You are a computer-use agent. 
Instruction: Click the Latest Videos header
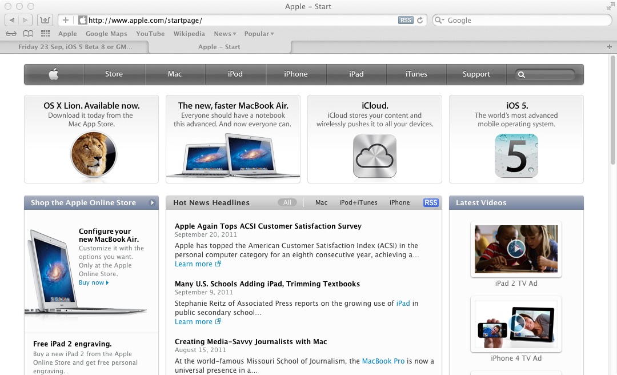516,203
